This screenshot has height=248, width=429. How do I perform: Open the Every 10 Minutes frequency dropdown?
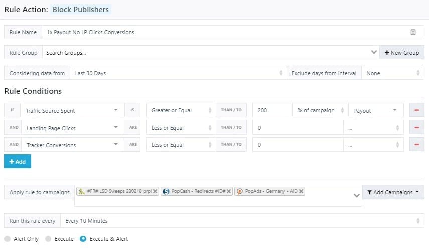click(x=242, y=221)
